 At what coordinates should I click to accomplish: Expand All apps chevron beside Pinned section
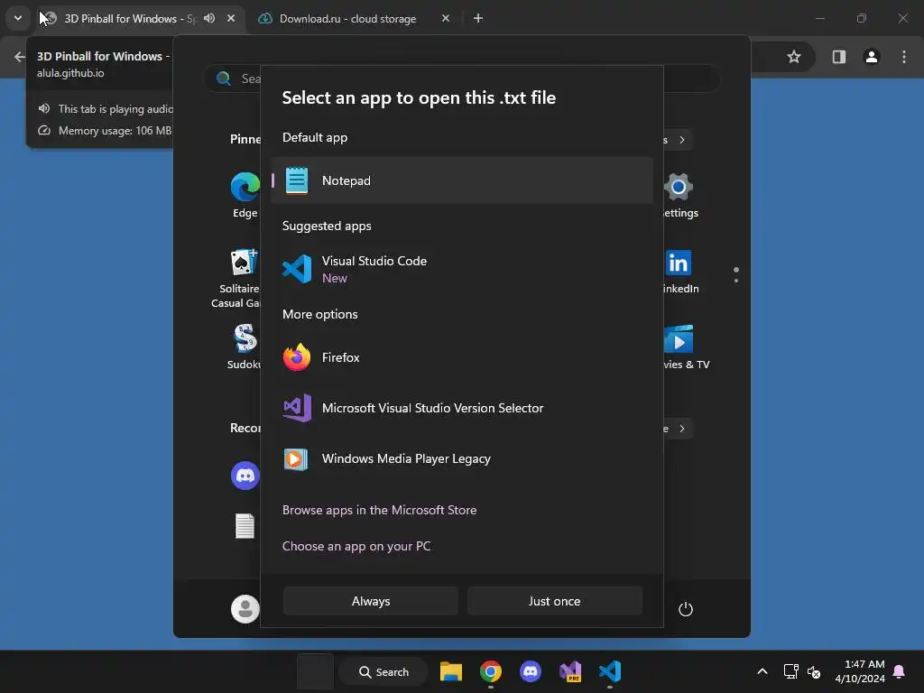[682, 140]
